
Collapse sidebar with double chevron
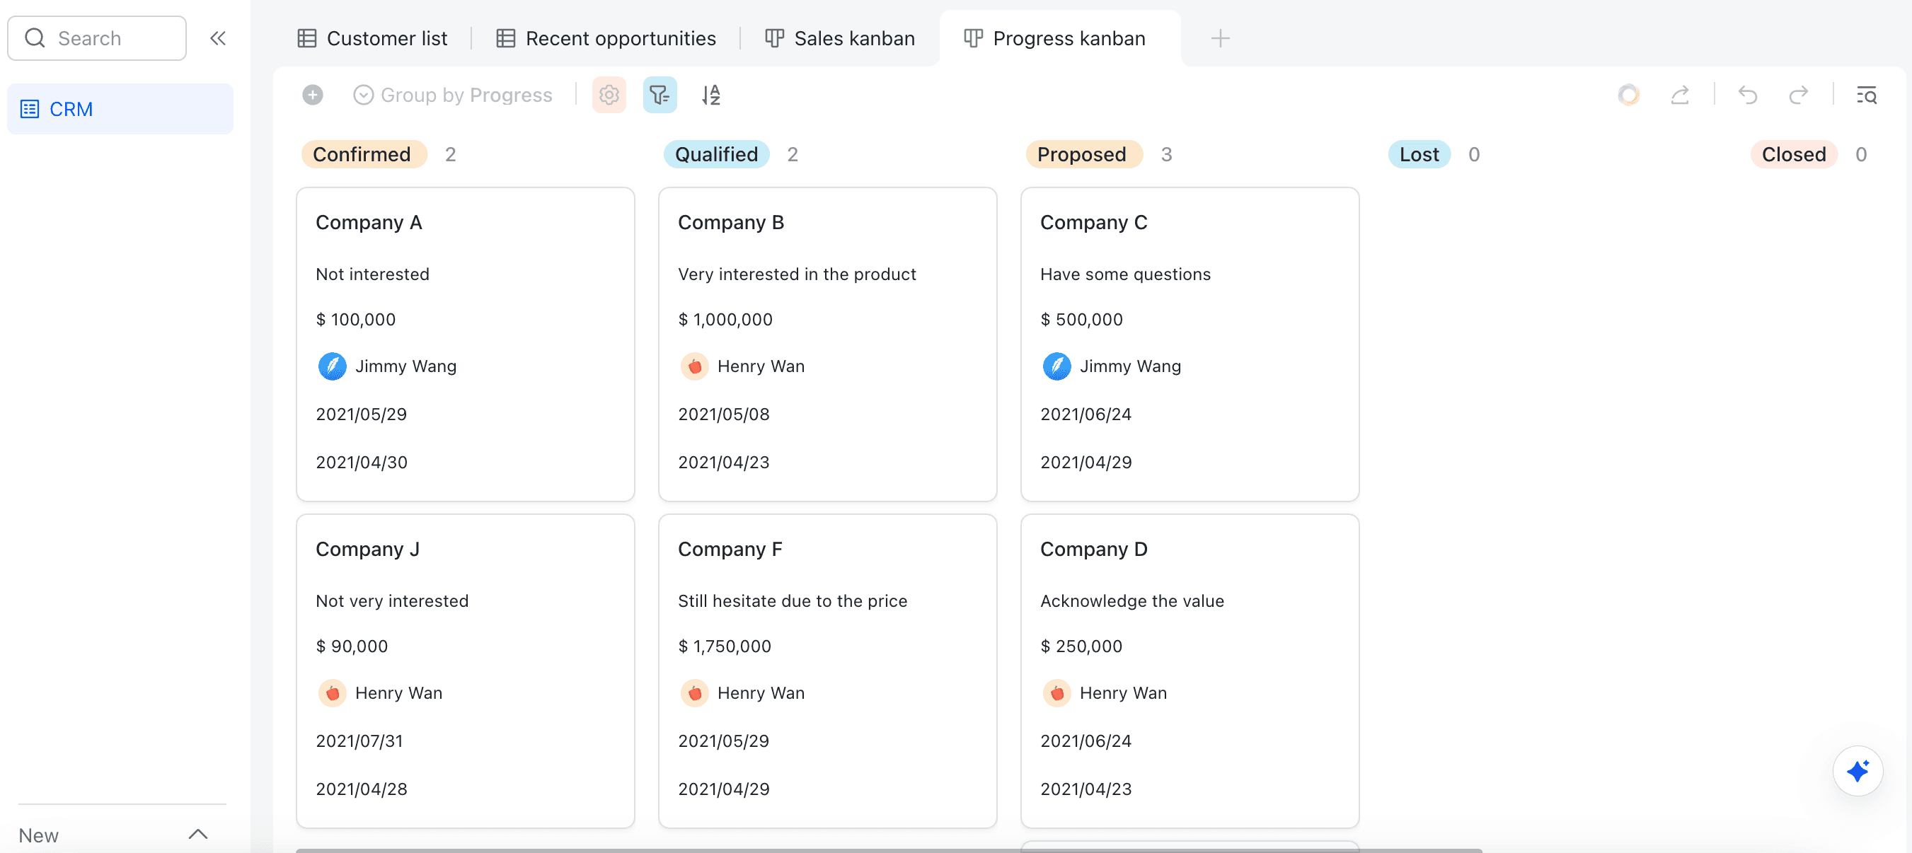coord(217,39)
